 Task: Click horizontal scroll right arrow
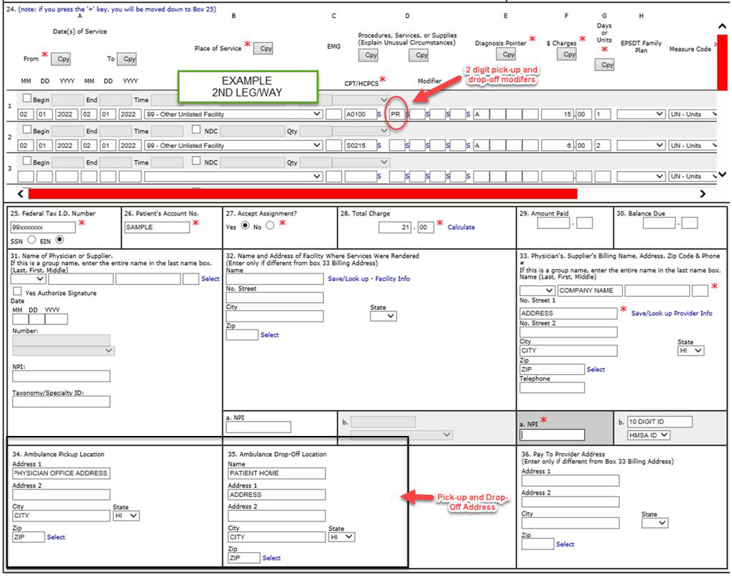[x=702, y=194]
